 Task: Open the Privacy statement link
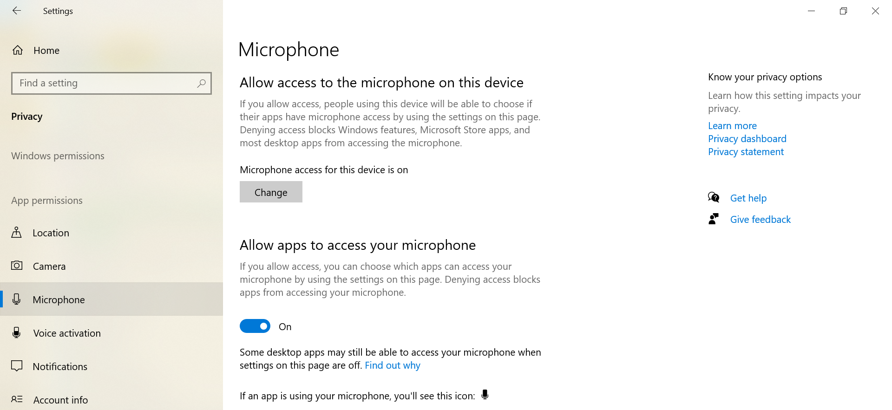[746, 152]
